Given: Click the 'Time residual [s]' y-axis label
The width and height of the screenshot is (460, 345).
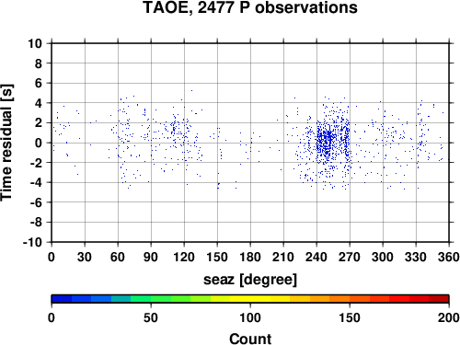Looking at the screenshot, I should [x=7, y=143].
